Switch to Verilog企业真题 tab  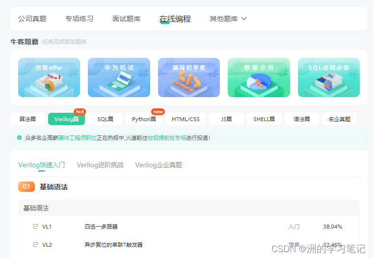(159, 165)
